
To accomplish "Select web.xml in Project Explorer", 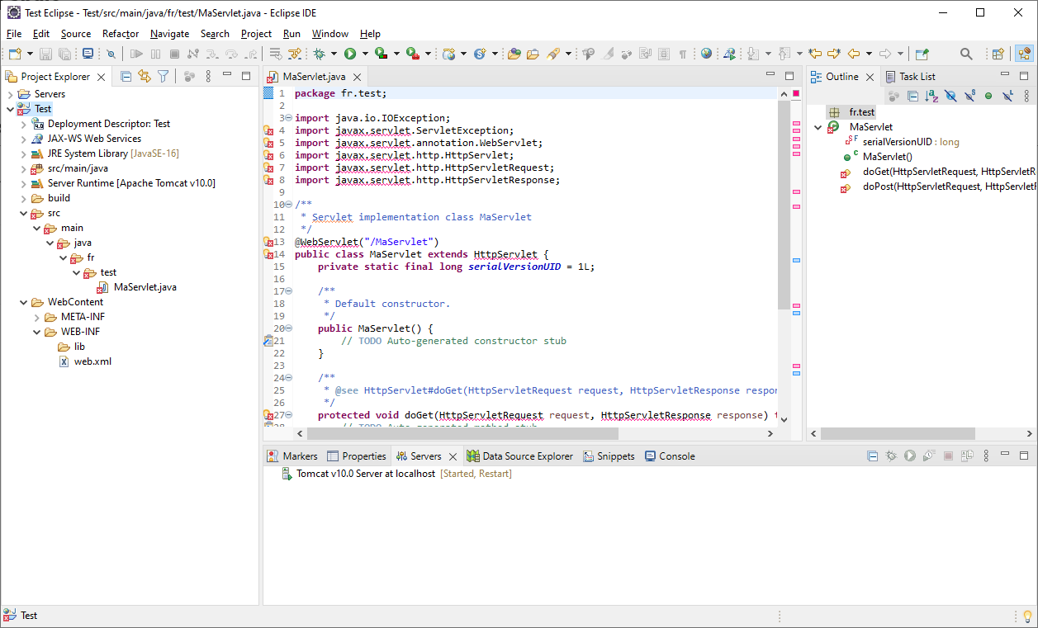I will (x=85, y=361).
